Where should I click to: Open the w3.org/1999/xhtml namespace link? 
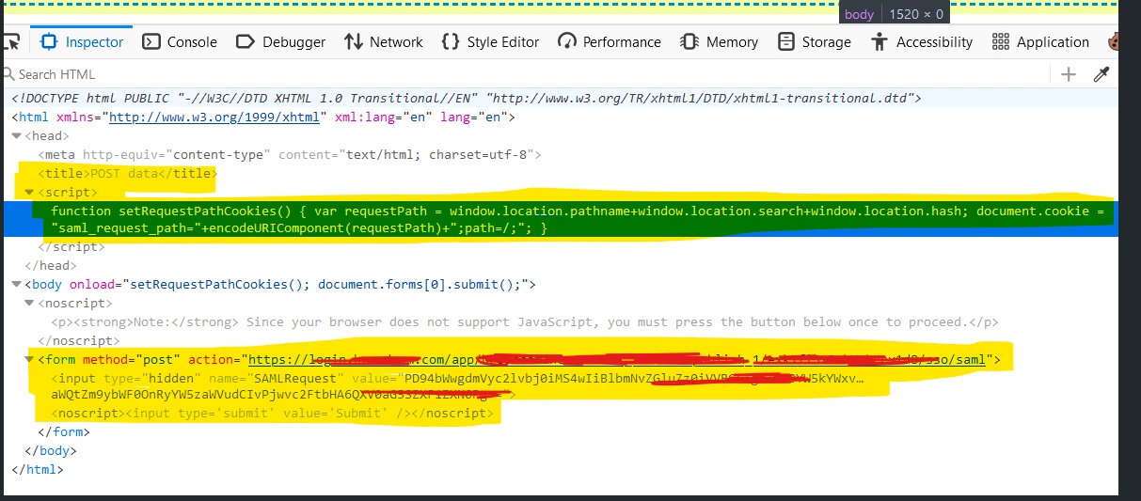pyautogui.click(x=215, y=117)
